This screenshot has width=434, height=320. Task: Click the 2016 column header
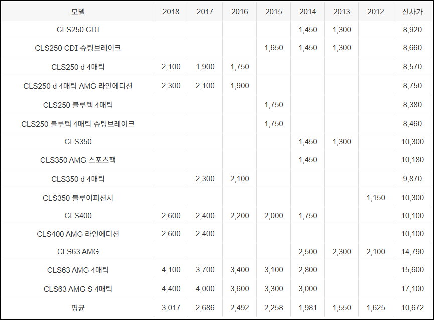tap(240, 12)
